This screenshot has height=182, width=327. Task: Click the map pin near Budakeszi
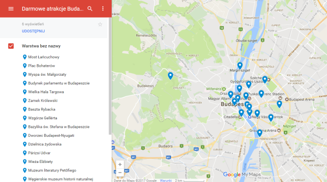point(171,76)
